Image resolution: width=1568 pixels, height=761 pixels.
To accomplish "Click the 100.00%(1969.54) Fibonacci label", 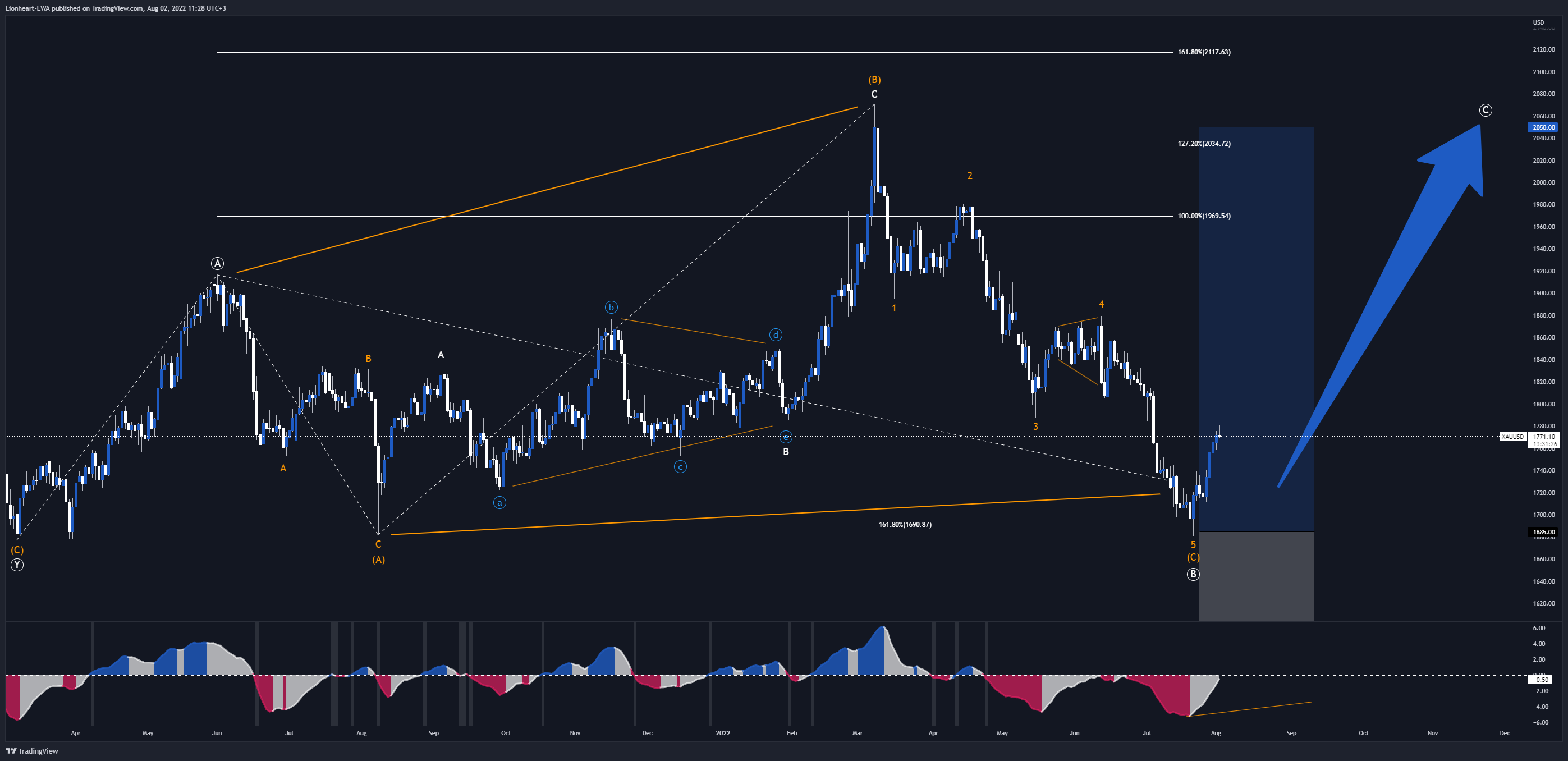I will [x=1203, y=216].
